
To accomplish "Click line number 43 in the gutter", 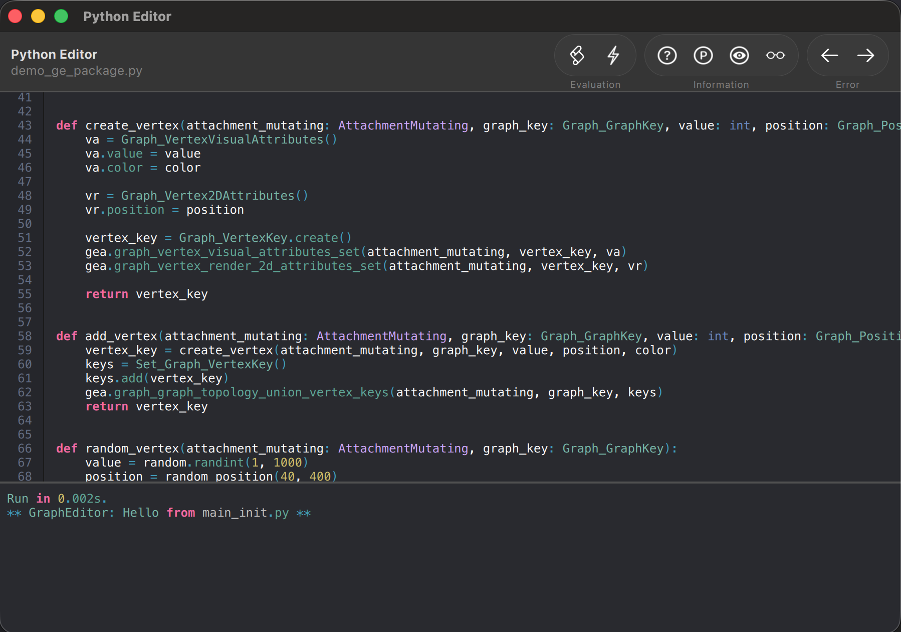I will [25, 125].
